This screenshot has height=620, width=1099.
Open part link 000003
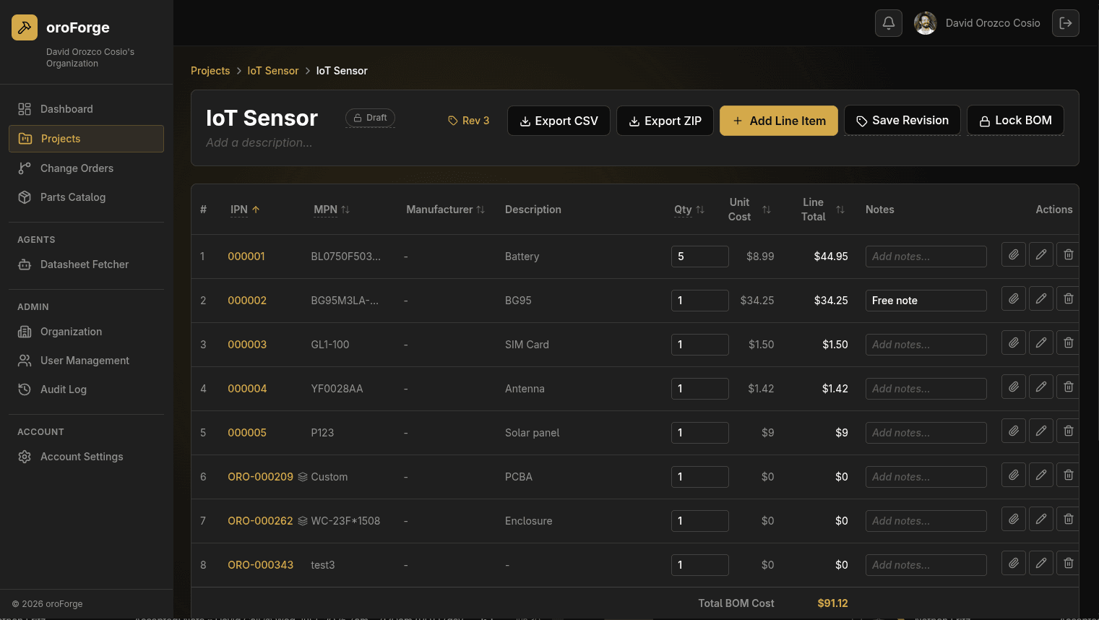[247, 345]
